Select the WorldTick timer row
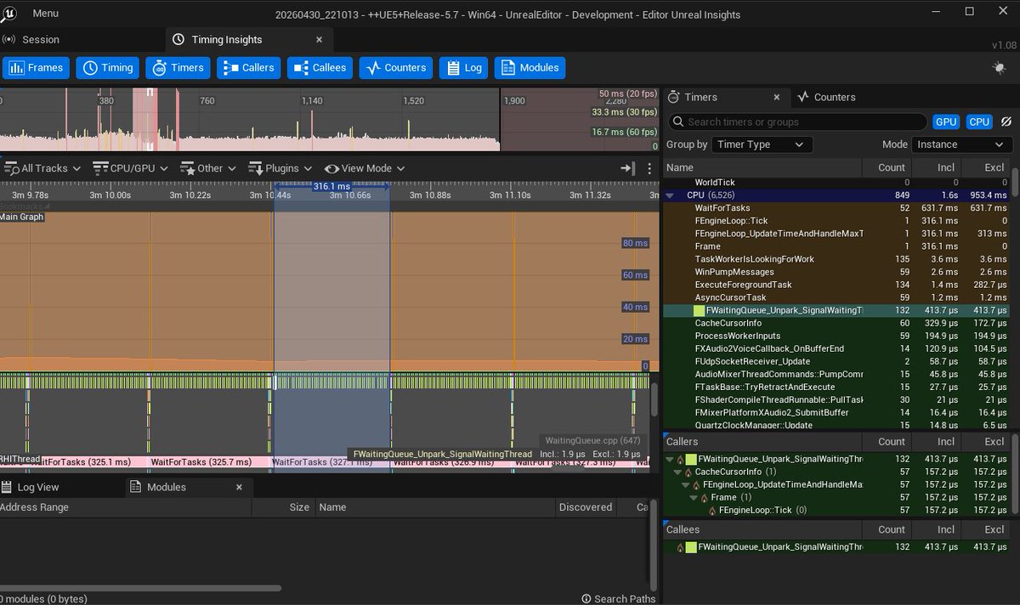 point(837,182)
